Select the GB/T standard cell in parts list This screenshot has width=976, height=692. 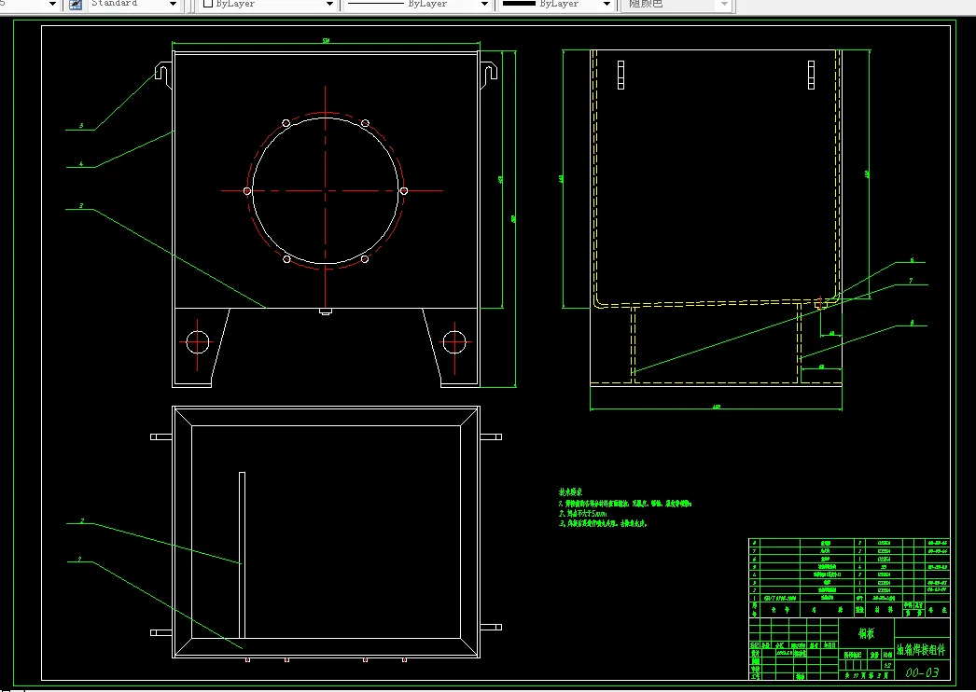point(779,598)
